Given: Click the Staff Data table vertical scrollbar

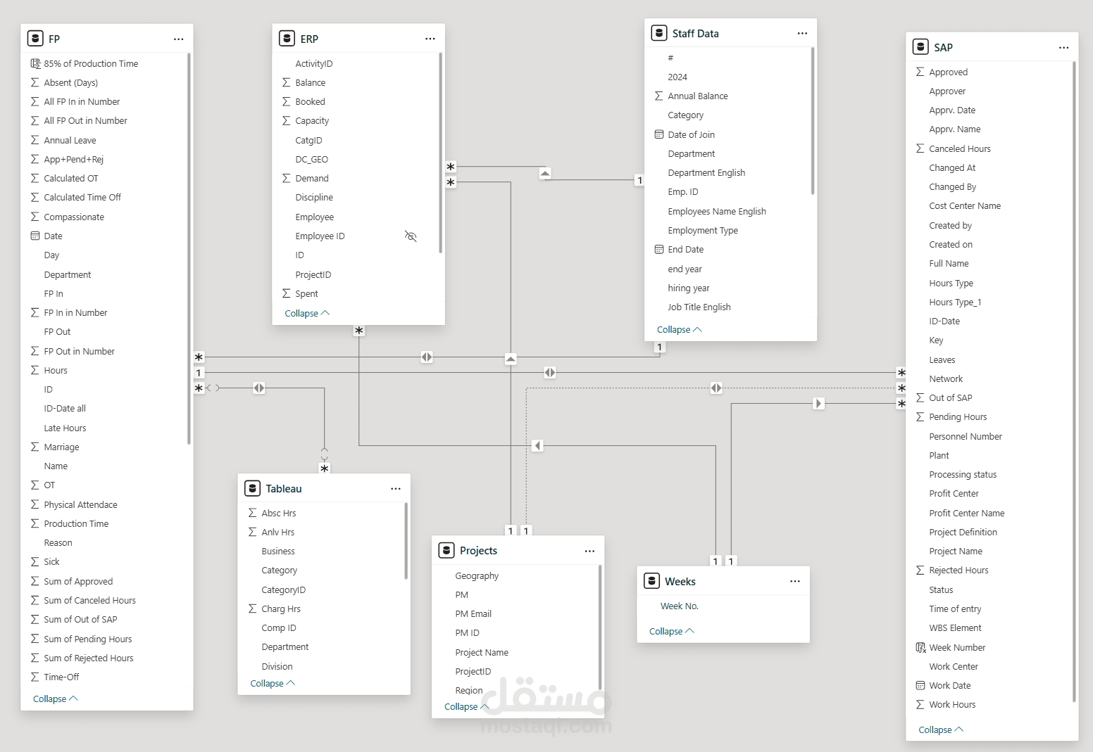Looking at the screenshot, I should (x=813, y=121).
